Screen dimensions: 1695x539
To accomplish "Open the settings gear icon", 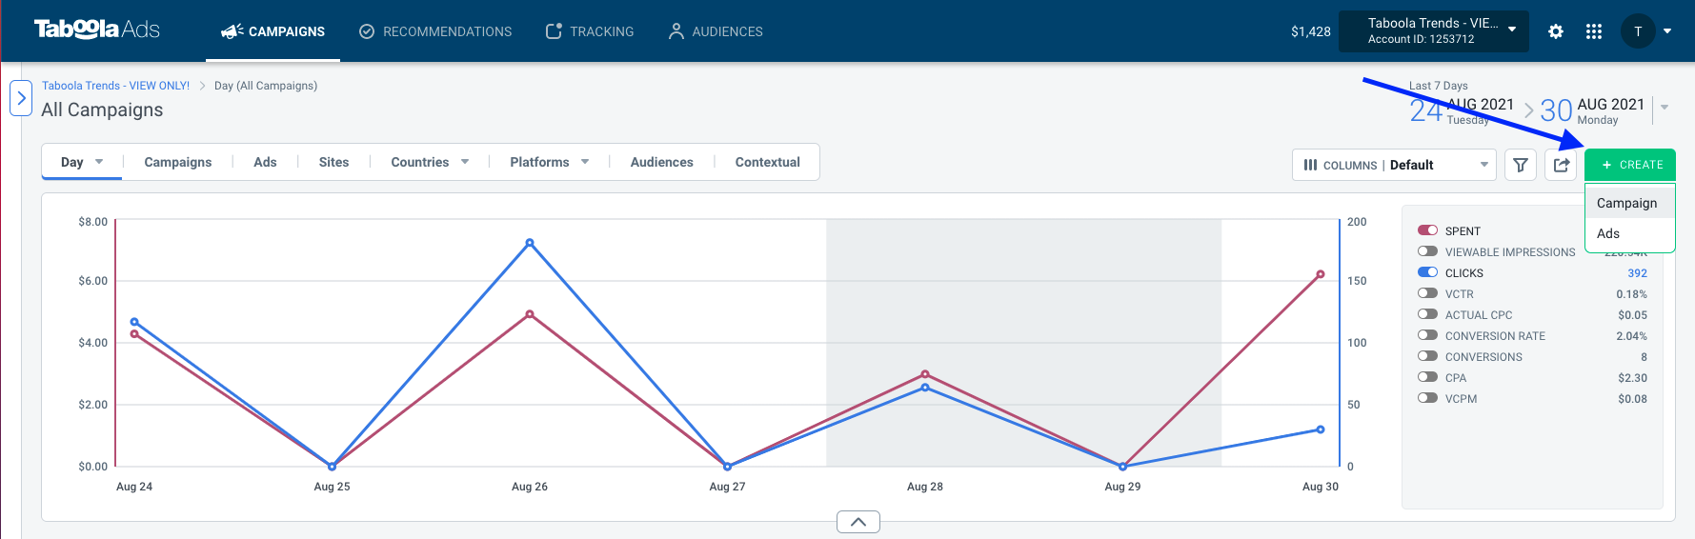I will tap(1556, 31).
